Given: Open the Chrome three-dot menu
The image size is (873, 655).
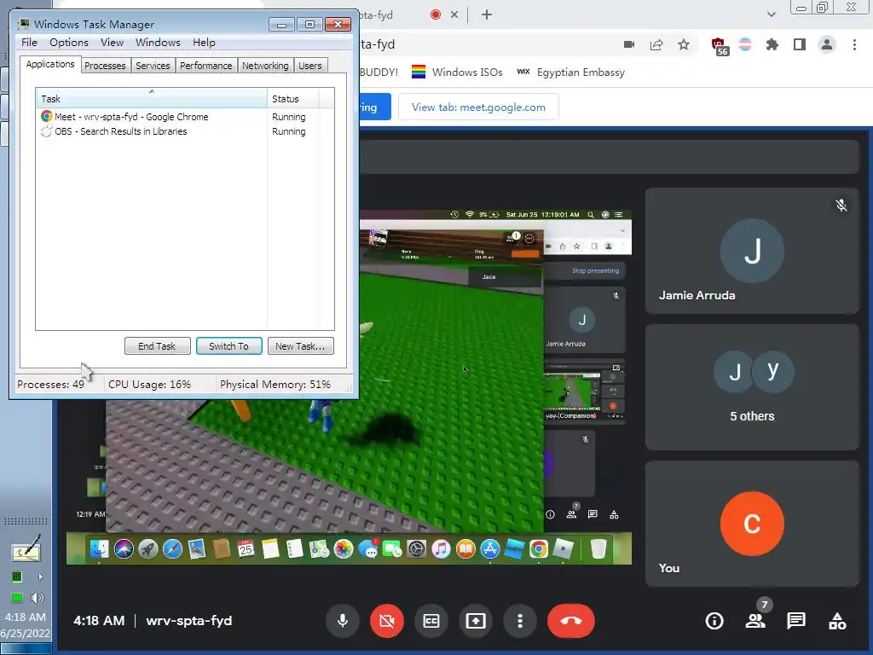Looking at the screenshot, I should 854,44.
